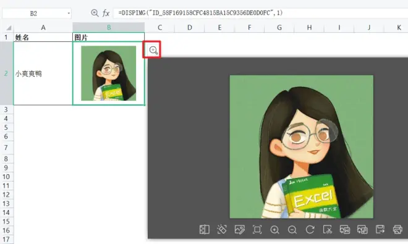Select the eraser tool in preview toolbar
The image size is (408, 244).
pos(222,229)
